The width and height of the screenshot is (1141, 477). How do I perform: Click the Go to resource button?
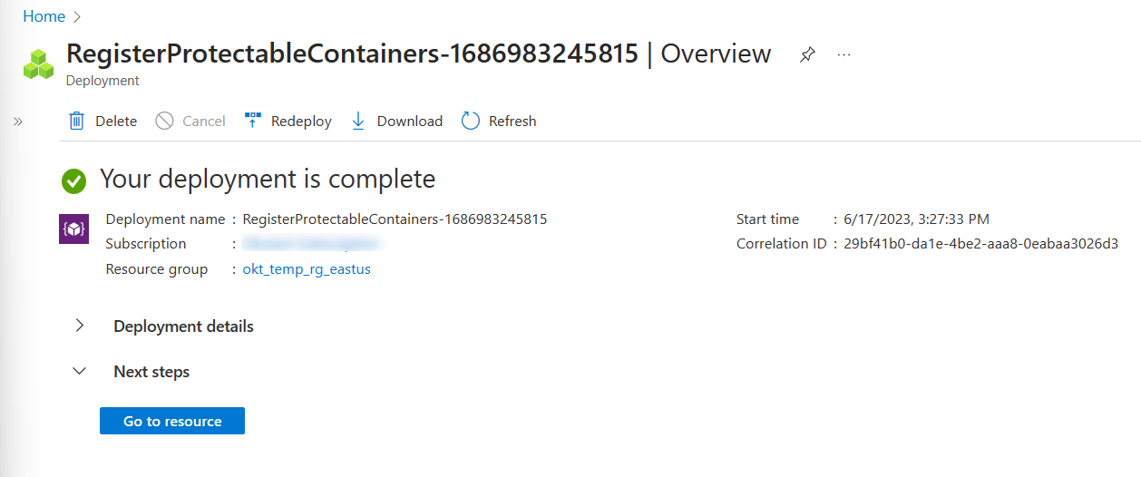pos(172,421)
